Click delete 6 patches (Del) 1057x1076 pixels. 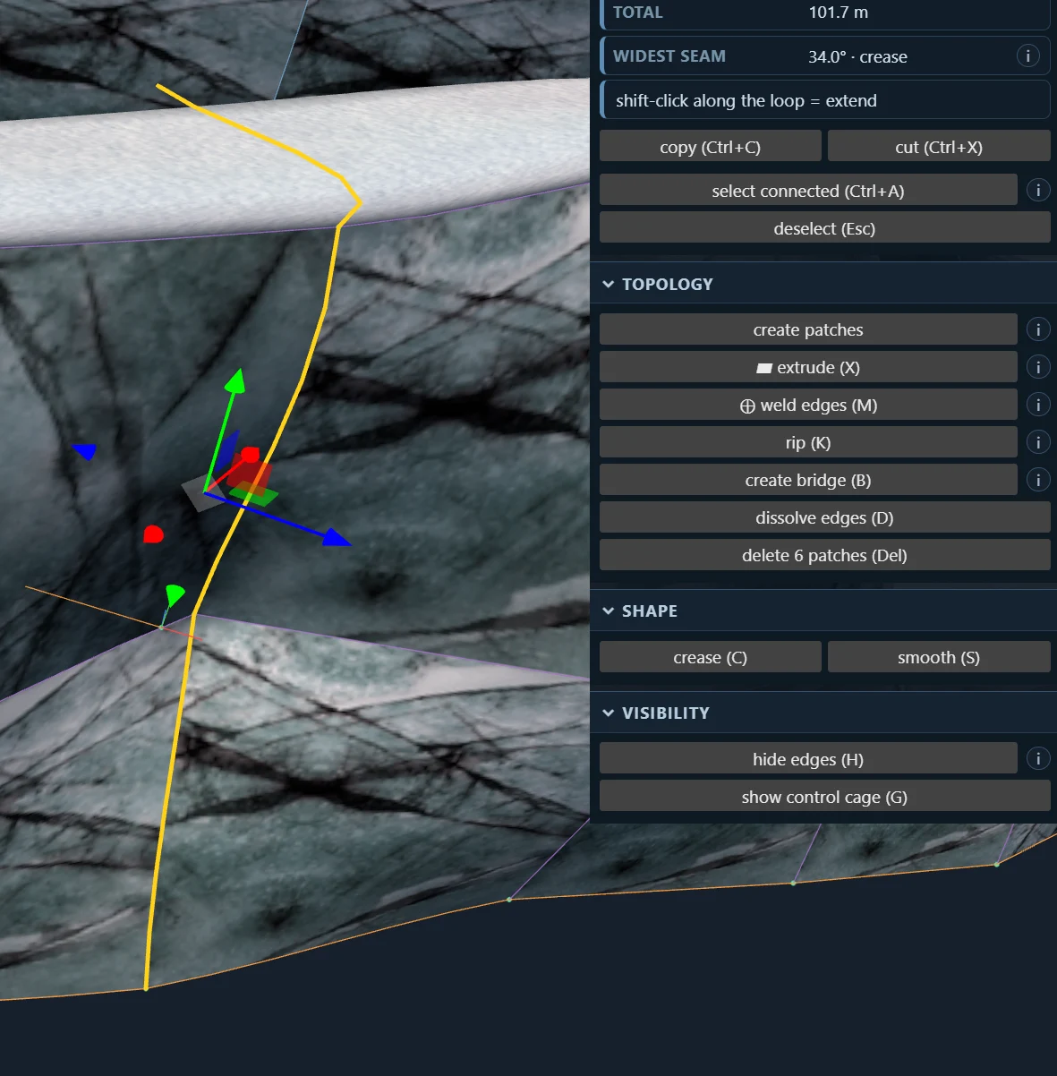coord(825,555)
